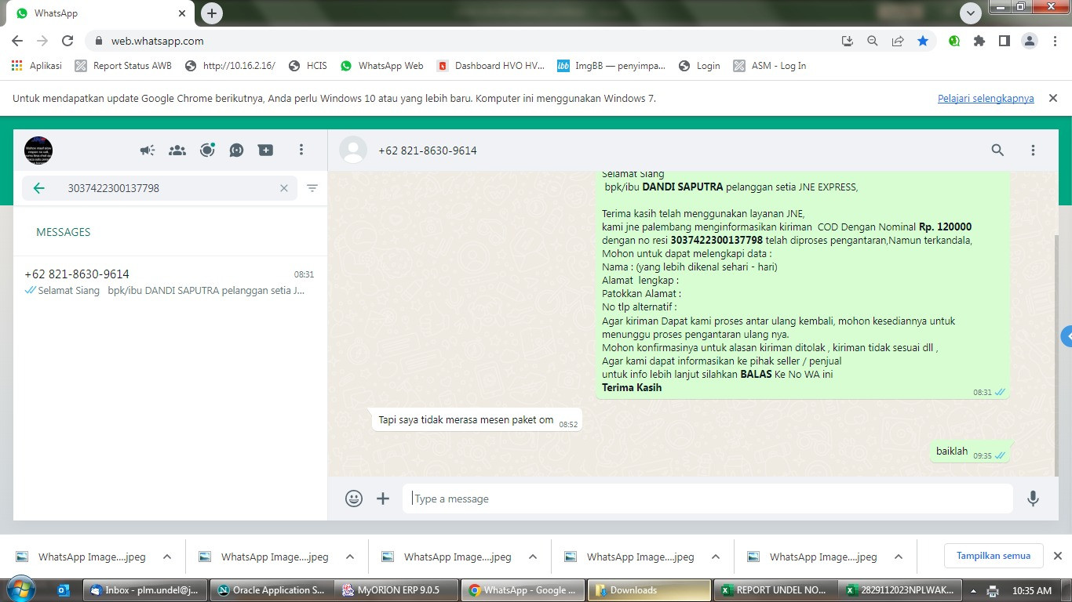Open the sidebar three-dot menu
This screenshot has width=1072, height=602.
tap(301, 150)
